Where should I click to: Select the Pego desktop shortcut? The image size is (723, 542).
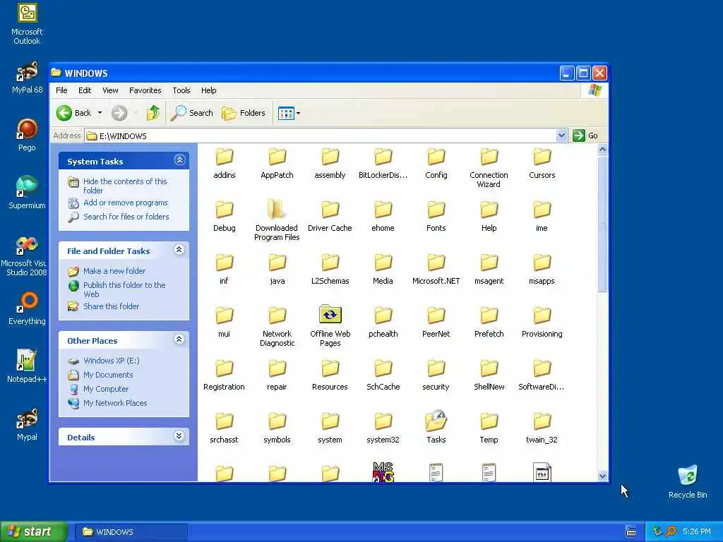27,135
